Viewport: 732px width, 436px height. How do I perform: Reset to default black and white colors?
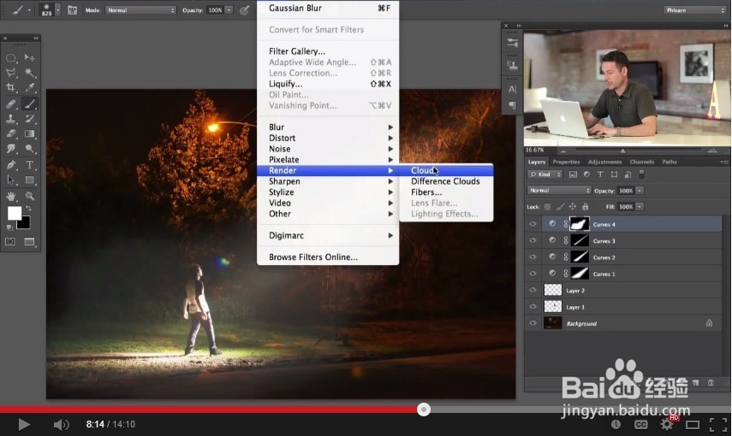tap(9, 227)
